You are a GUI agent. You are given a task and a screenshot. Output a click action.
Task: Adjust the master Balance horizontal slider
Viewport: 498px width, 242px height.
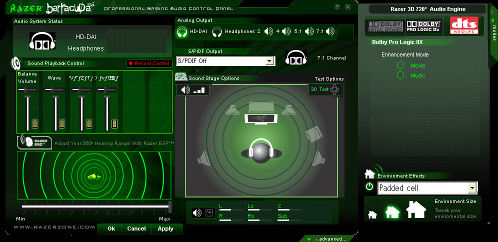[27, 90]
